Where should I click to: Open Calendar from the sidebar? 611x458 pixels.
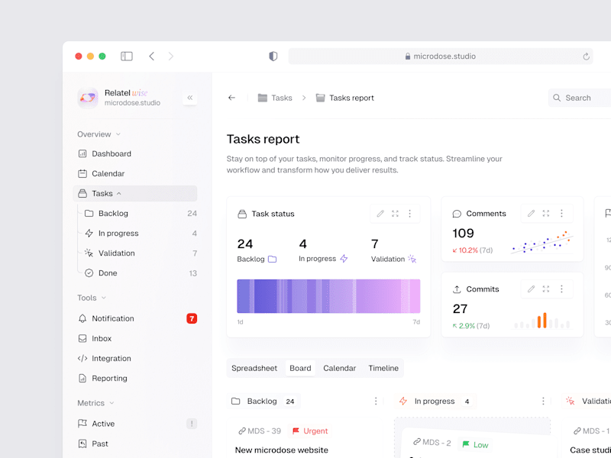point(135,174)
